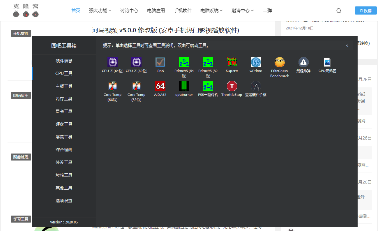Image resolution: width=378 pixels, height=231 pixels.
Task: Expand the 电脑系统 dropdown menu
Action: 212,11
